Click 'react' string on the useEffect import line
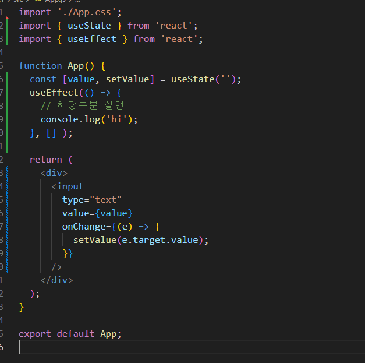This screenshot has height=363, width=365. (x=179, y=39)
